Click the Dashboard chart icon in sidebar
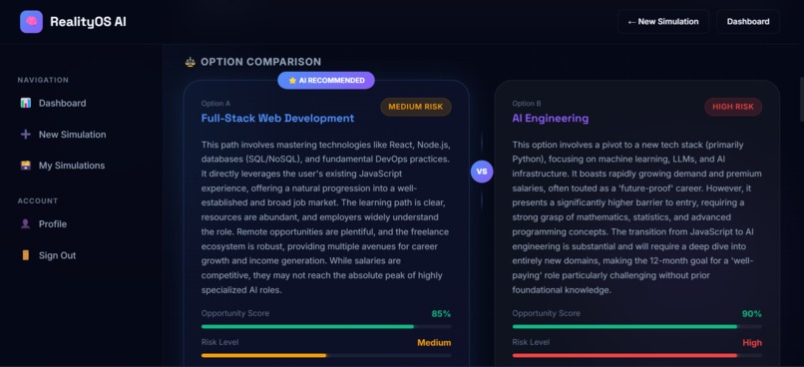The height and width of the screenshot is (367, 804). click(x=26, y=103)
